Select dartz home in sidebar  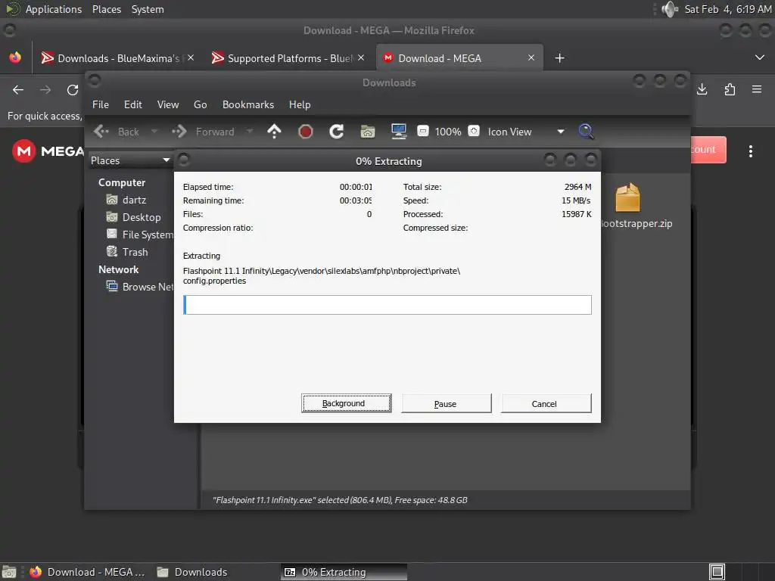[x=126, y=200]
